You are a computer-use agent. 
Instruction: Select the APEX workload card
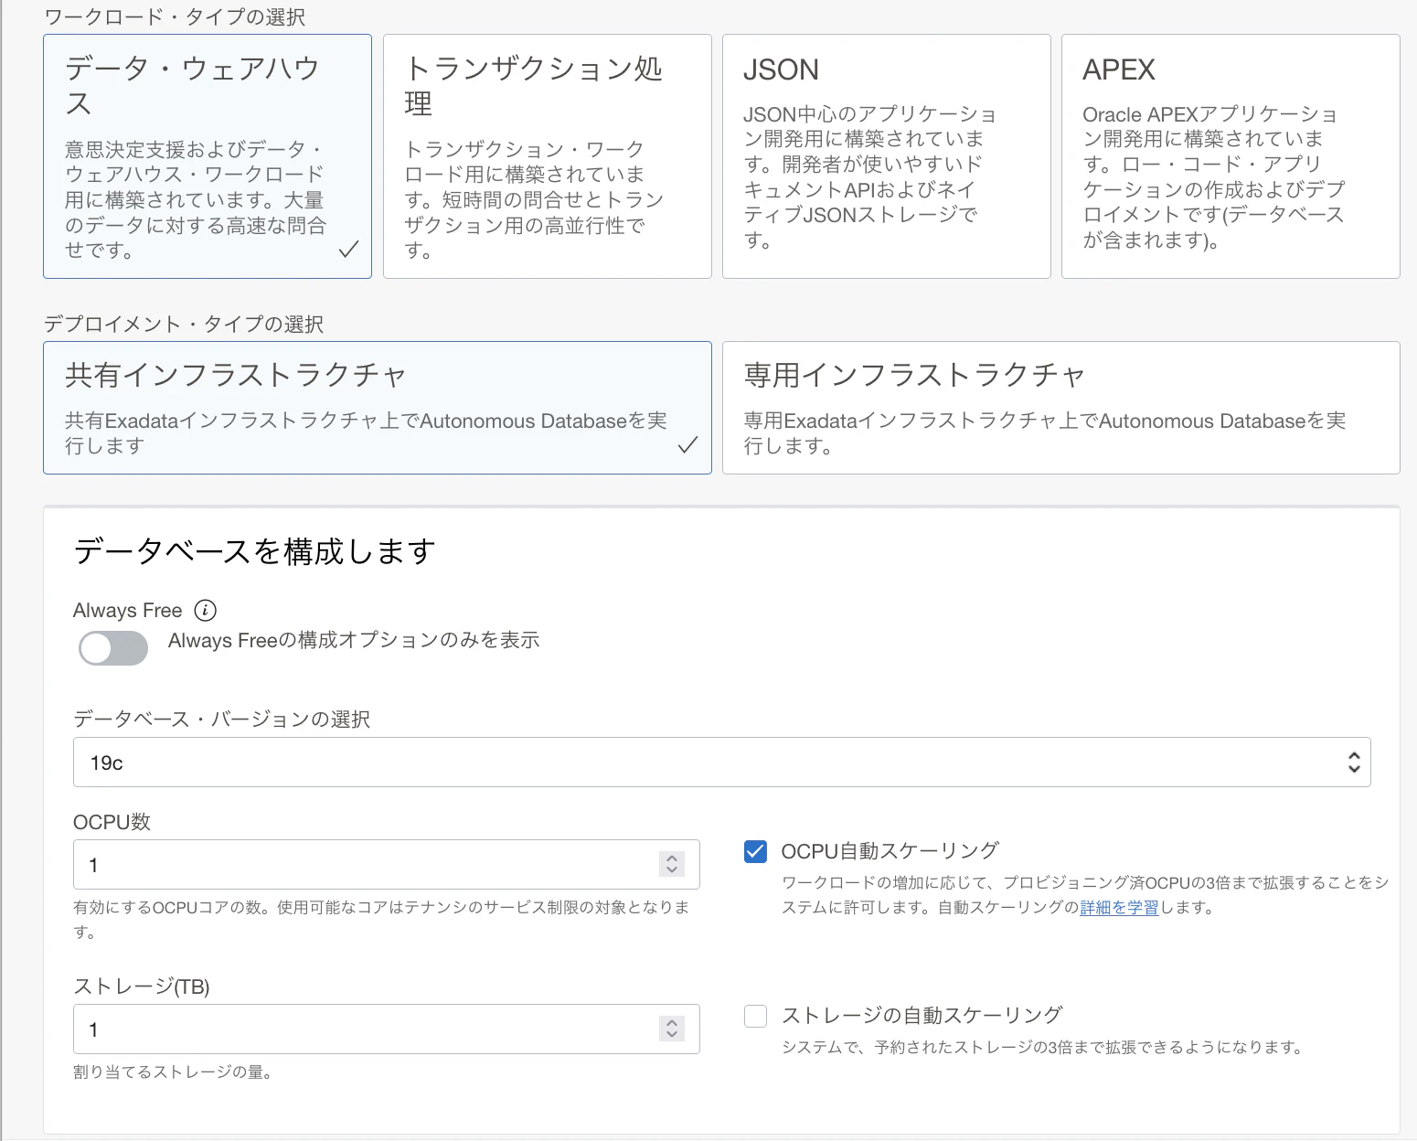[1231, 156]
